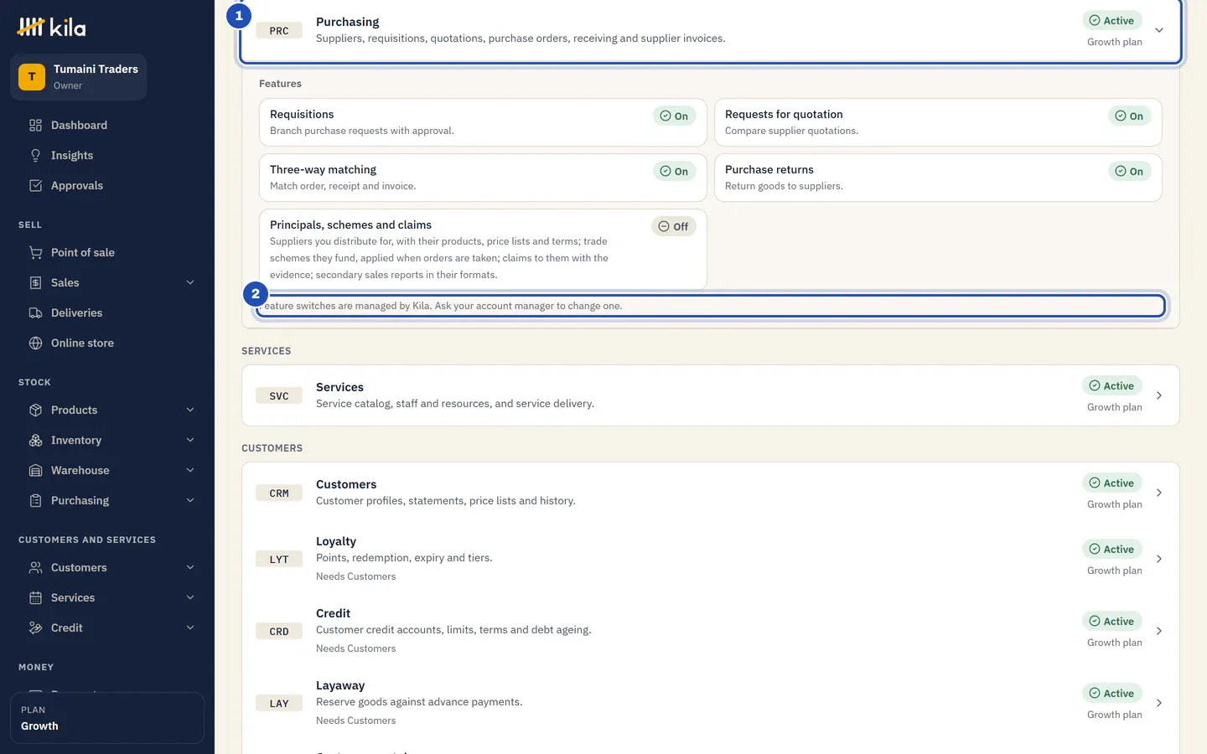Viewport: 1207px width, 754px height.
Task: Click the Sales receipt icon
Action: pyautogui.click(x=35, y=283)
